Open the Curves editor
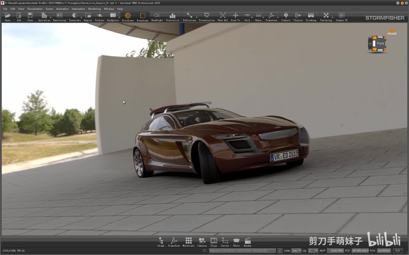This screenshot has width=409, height=255. tap(225, 242)
